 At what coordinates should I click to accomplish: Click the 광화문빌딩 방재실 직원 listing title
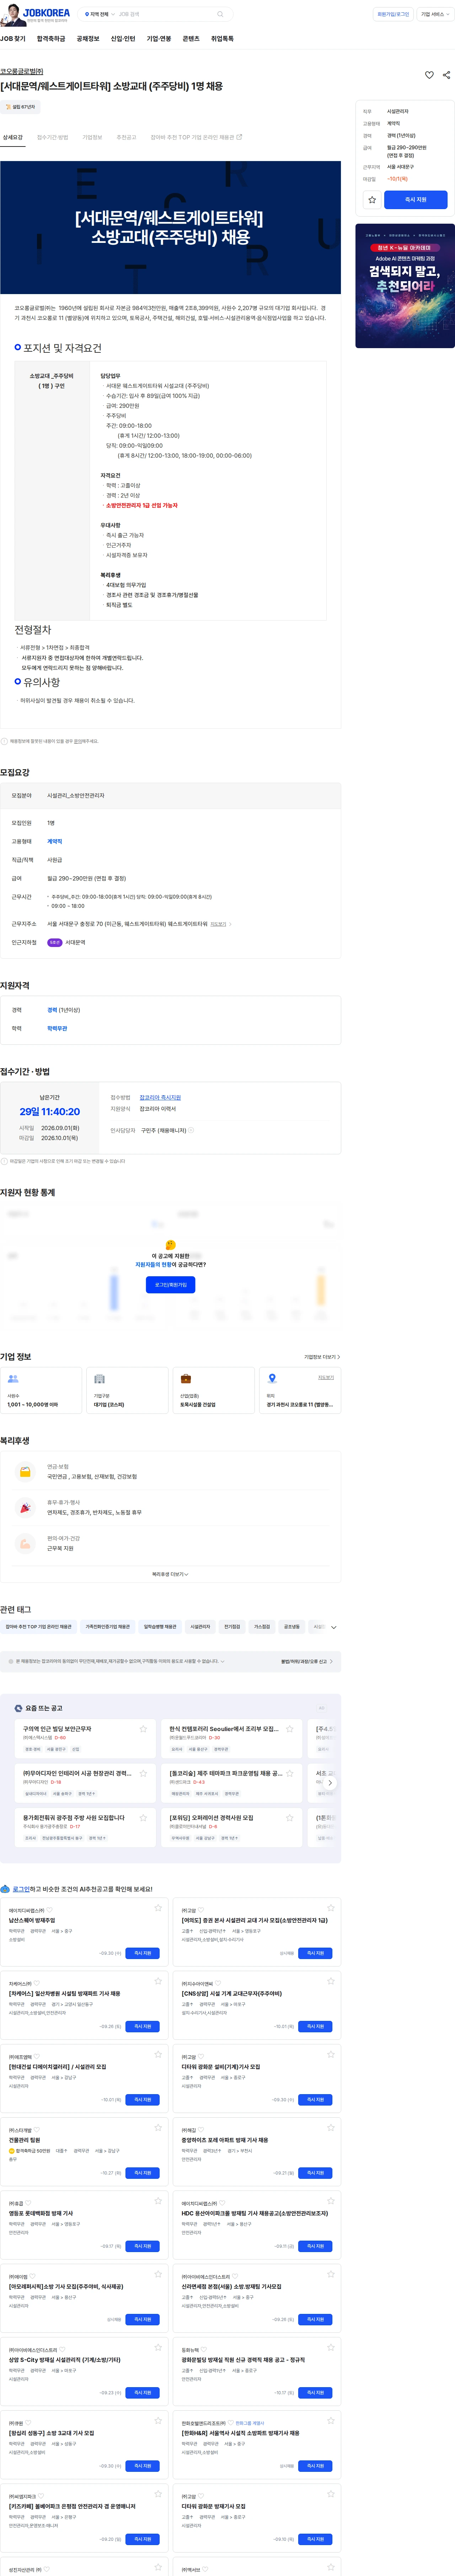click(243, 2360)
